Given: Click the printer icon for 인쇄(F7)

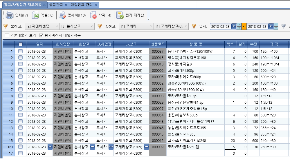Looking at the screenshot, I should point(10,15).
